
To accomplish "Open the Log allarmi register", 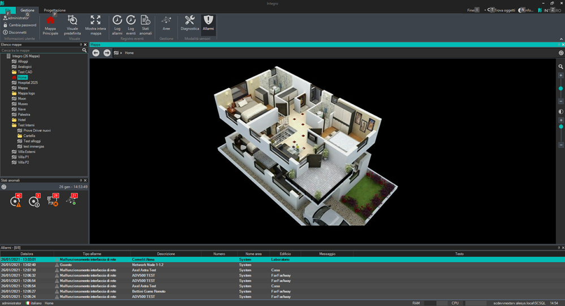I will 117,20.
